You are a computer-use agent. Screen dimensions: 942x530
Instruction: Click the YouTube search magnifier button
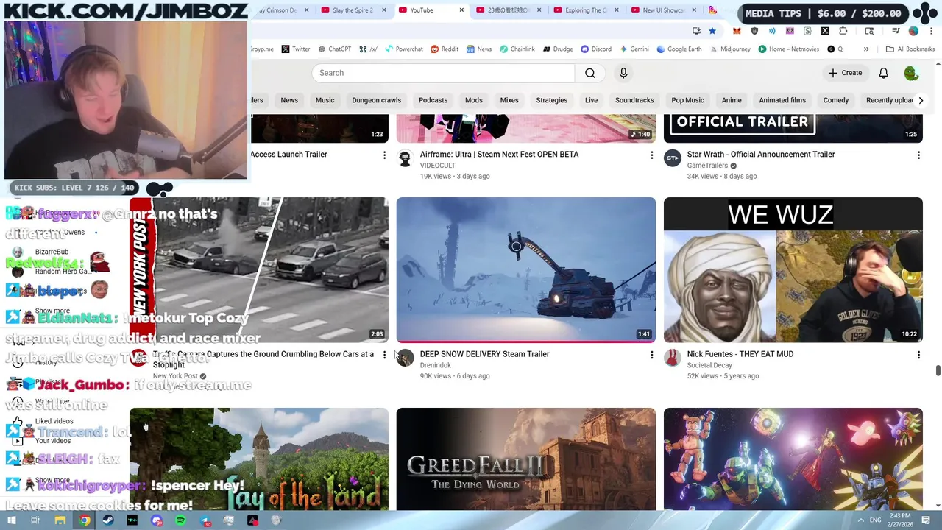[x=590, y=73]
